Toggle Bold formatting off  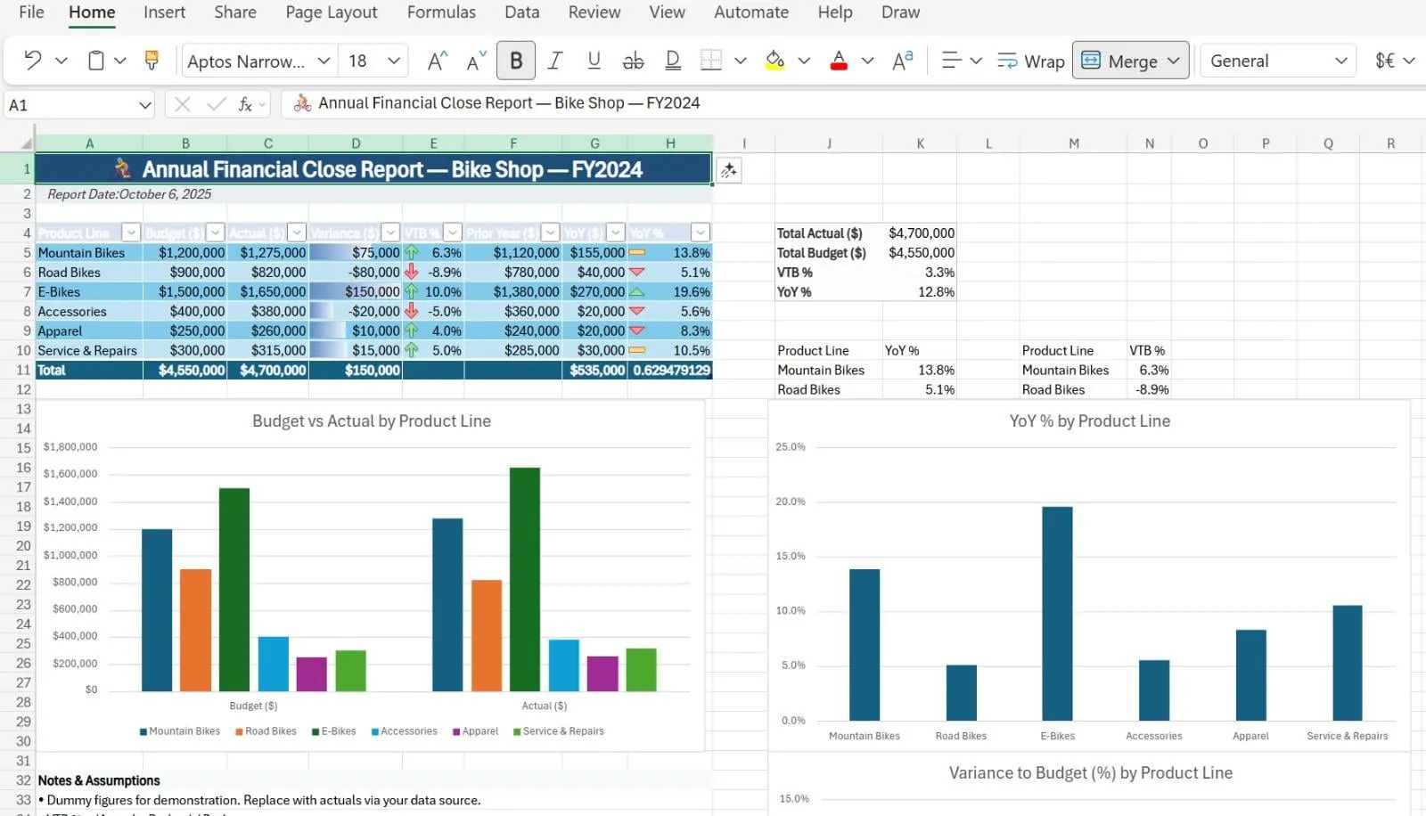pyautogui.click(x=516, y=61)
